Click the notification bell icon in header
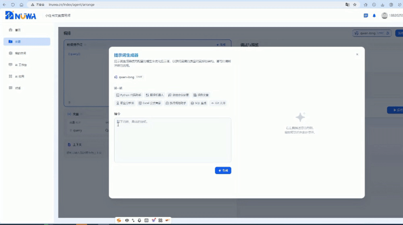Image resolution: width=403 pixels, height=225 pixels. [x=374, y=16]
